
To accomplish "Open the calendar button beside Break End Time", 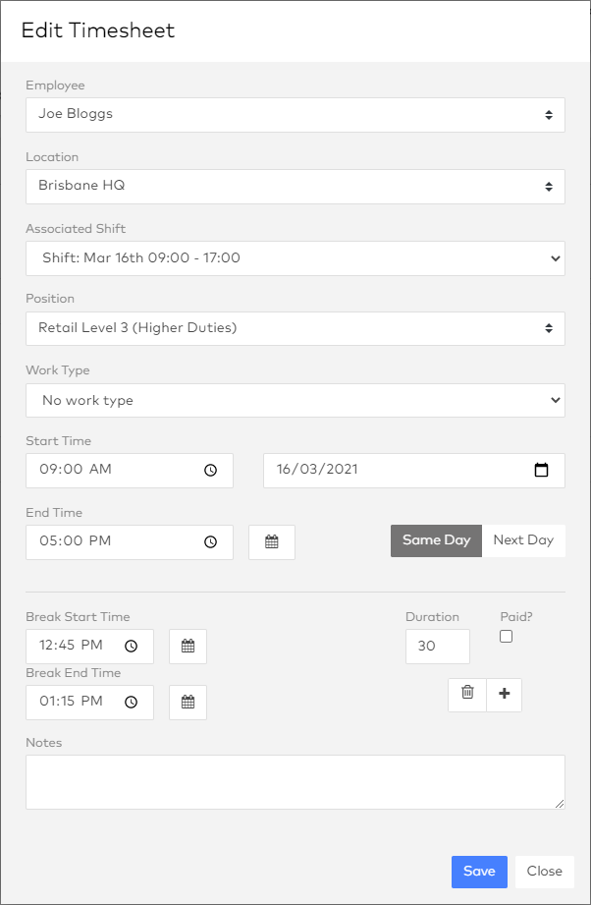I will coord(188,702).
